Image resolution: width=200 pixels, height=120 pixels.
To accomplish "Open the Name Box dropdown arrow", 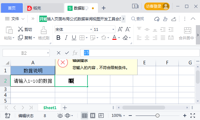I will [48, 53].
